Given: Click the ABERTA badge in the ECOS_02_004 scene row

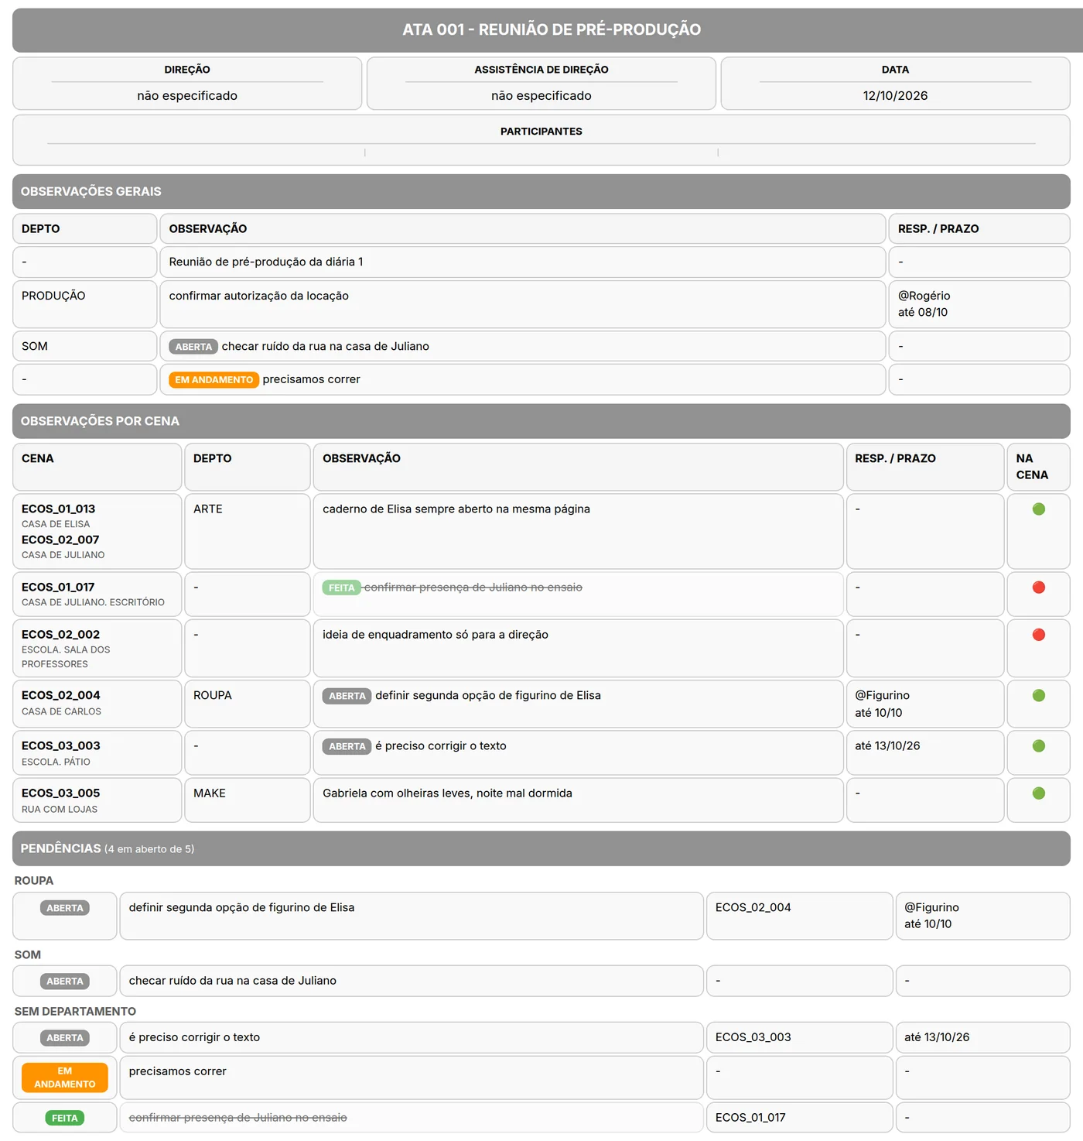Looking at the screenshot, I should 347,697.
